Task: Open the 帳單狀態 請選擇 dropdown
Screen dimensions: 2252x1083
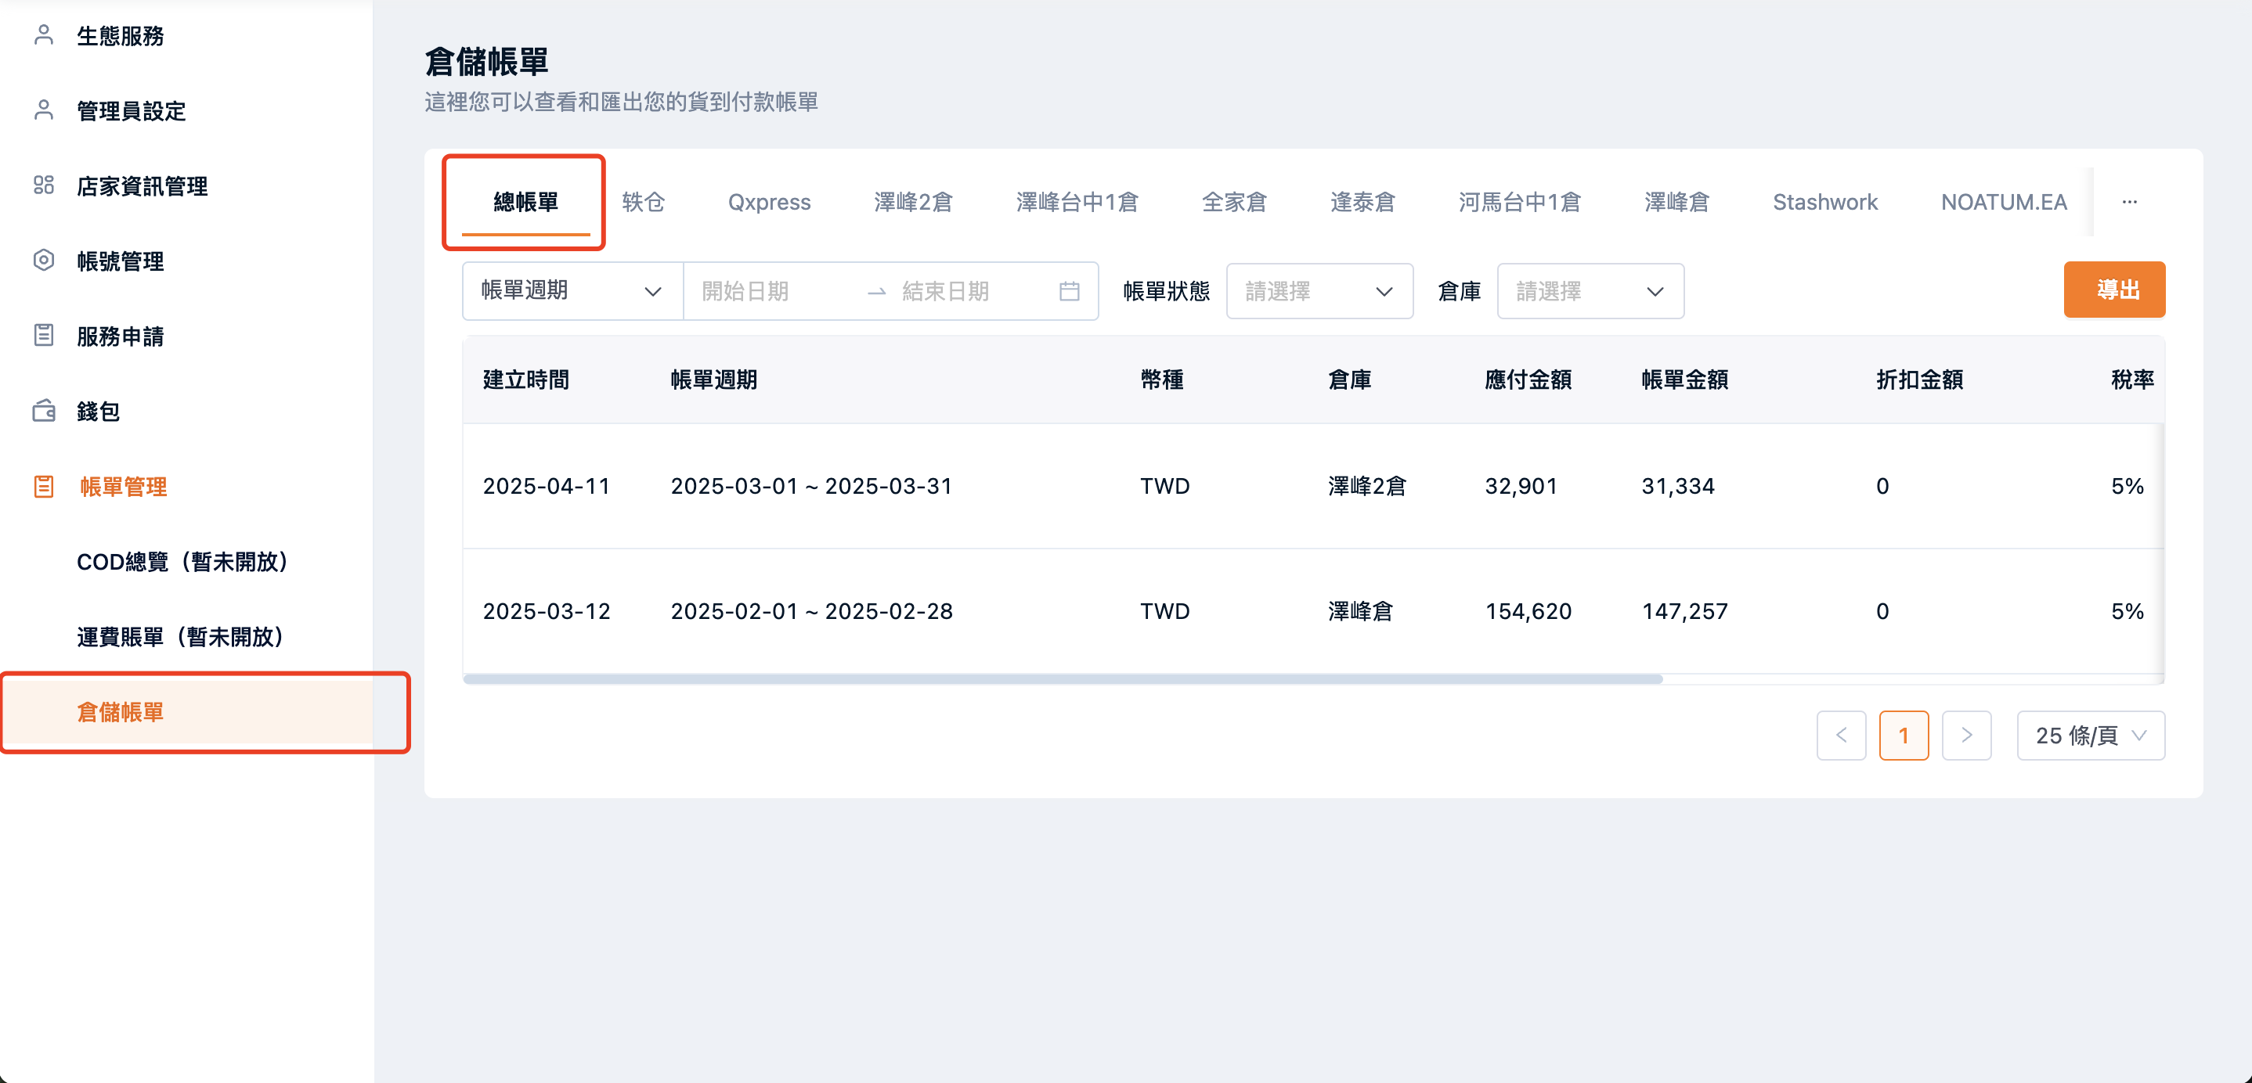Action: 1319,291
